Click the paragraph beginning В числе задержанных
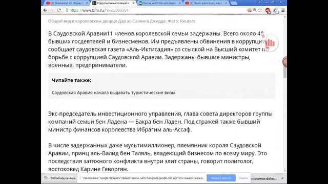328x184 pixels. (x=157, y=157)
